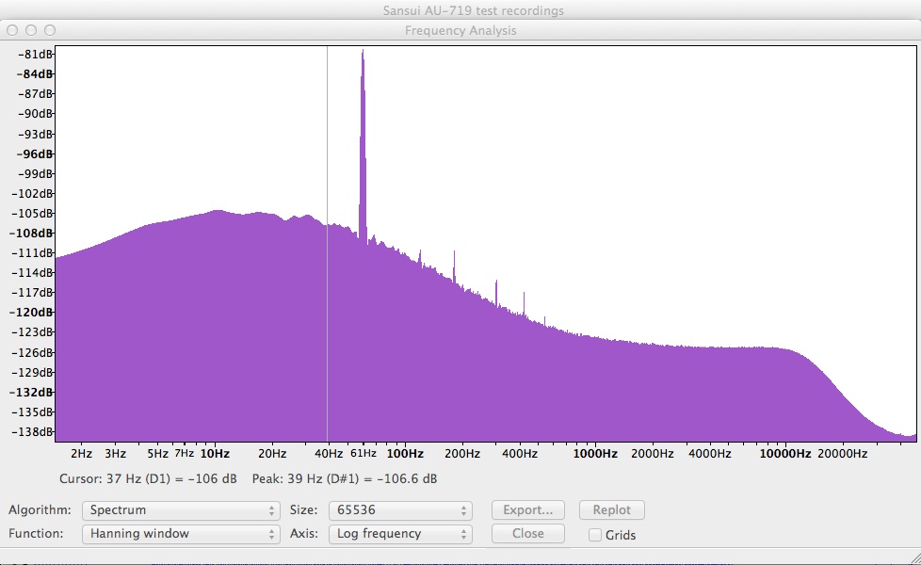Click the Sansui AU-719 test recordings title
921x565 pixels.
click(474, 10)
